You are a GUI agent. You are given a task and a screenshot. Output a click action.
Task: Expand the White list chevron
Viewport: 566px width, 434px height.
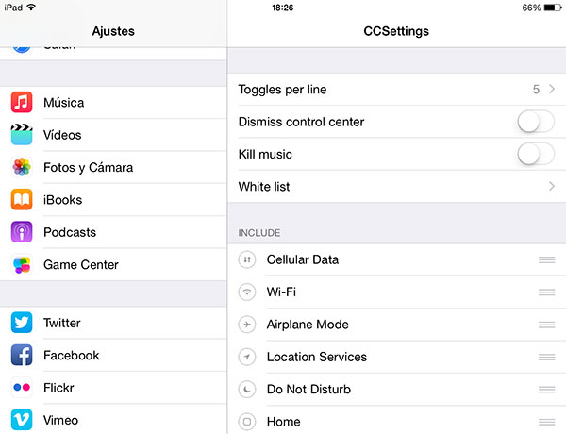(551, 187)
